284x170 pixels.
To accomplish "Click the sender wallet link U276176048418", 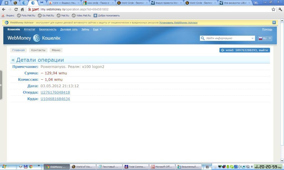I will 55,92.
